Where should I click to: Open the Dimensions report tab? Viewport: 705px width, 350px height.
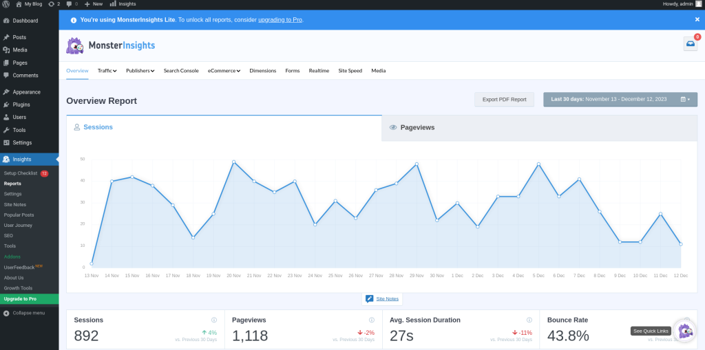coord(262,71)
